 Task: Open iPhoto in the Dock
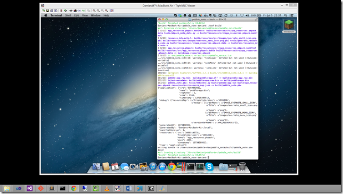143,167
